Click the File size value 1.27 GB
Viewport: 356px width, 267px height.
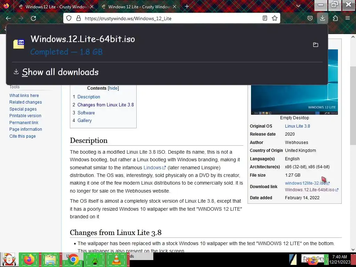pyautogui.click(x=293, y=175)
